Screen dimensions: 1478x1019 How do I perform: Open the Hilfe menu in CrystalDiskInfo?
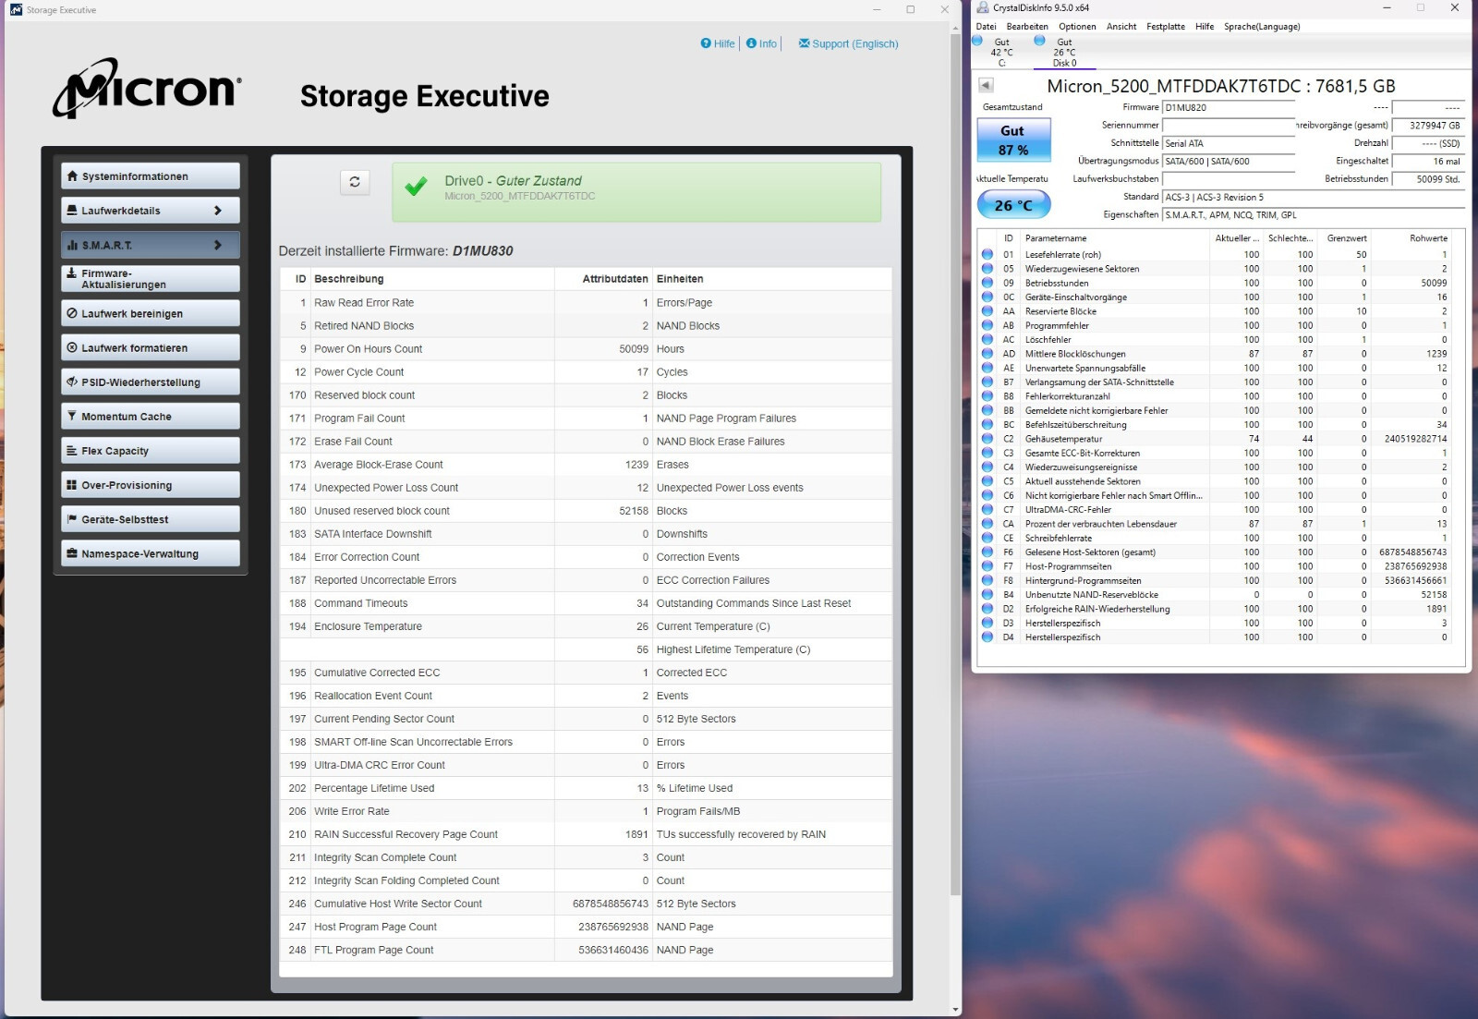coord(1205,27)
